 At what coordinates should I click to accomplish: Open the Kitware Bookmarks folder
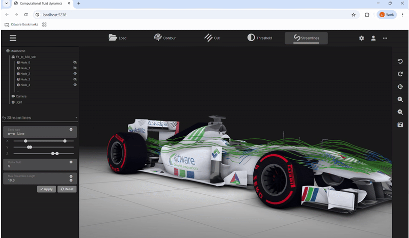(x=21, y=24)
